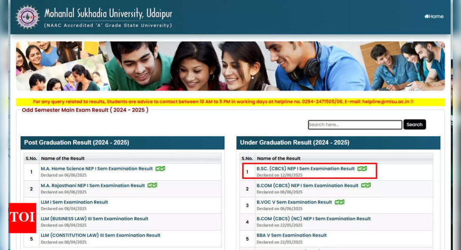This screenshot has height=250, width=461.
Task: Open M.A. Rajasthani NEP I Sem result
Action: [93, 185]
